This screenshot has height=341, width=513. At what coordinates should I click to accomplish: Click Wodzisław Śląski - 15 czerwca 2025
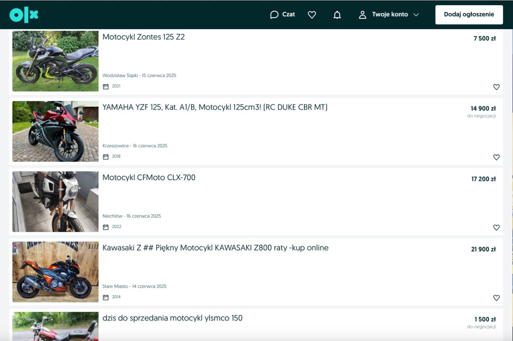click(x=139, y=75)
